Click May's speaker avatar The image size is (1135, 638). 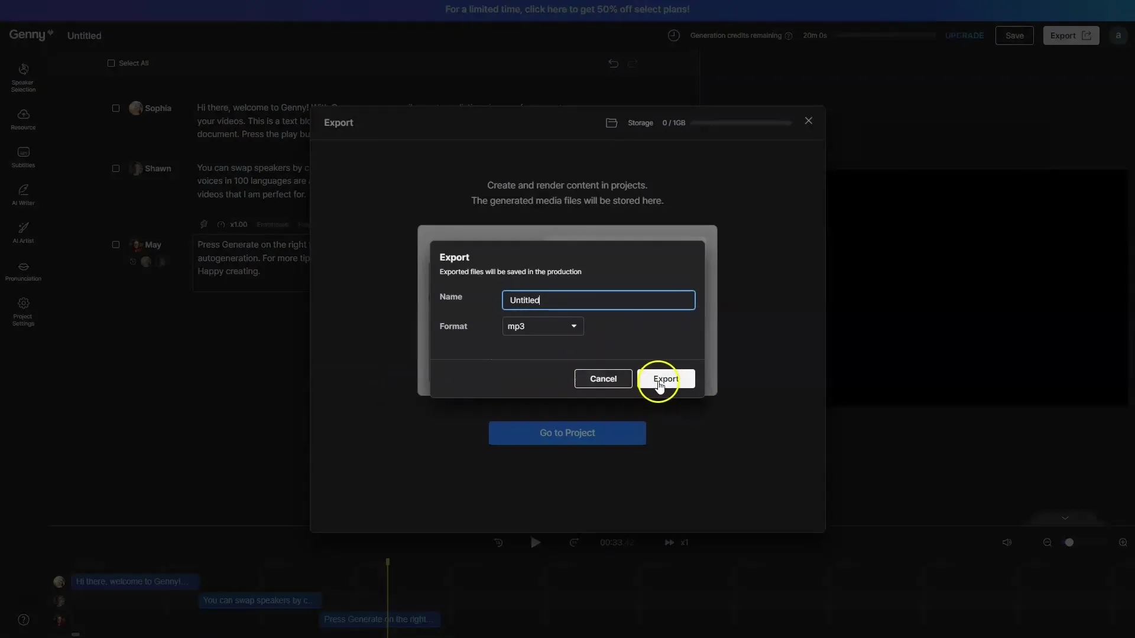pyautogui.click(x=136, y=245)
